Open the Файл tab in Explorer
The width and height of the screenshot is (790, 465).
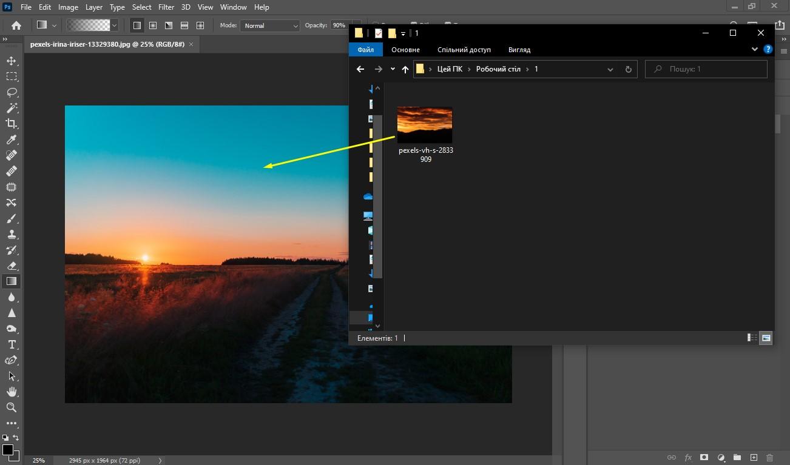click(365, 50)
